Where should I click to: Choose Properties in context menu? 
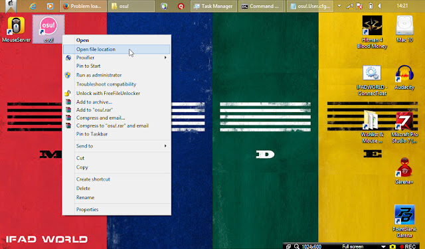click(x=117, y=209)
